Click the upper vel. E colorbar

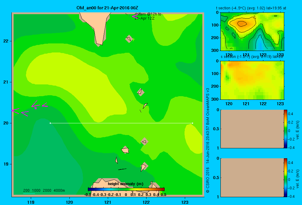pyautogui.click(x=285, y=129)
